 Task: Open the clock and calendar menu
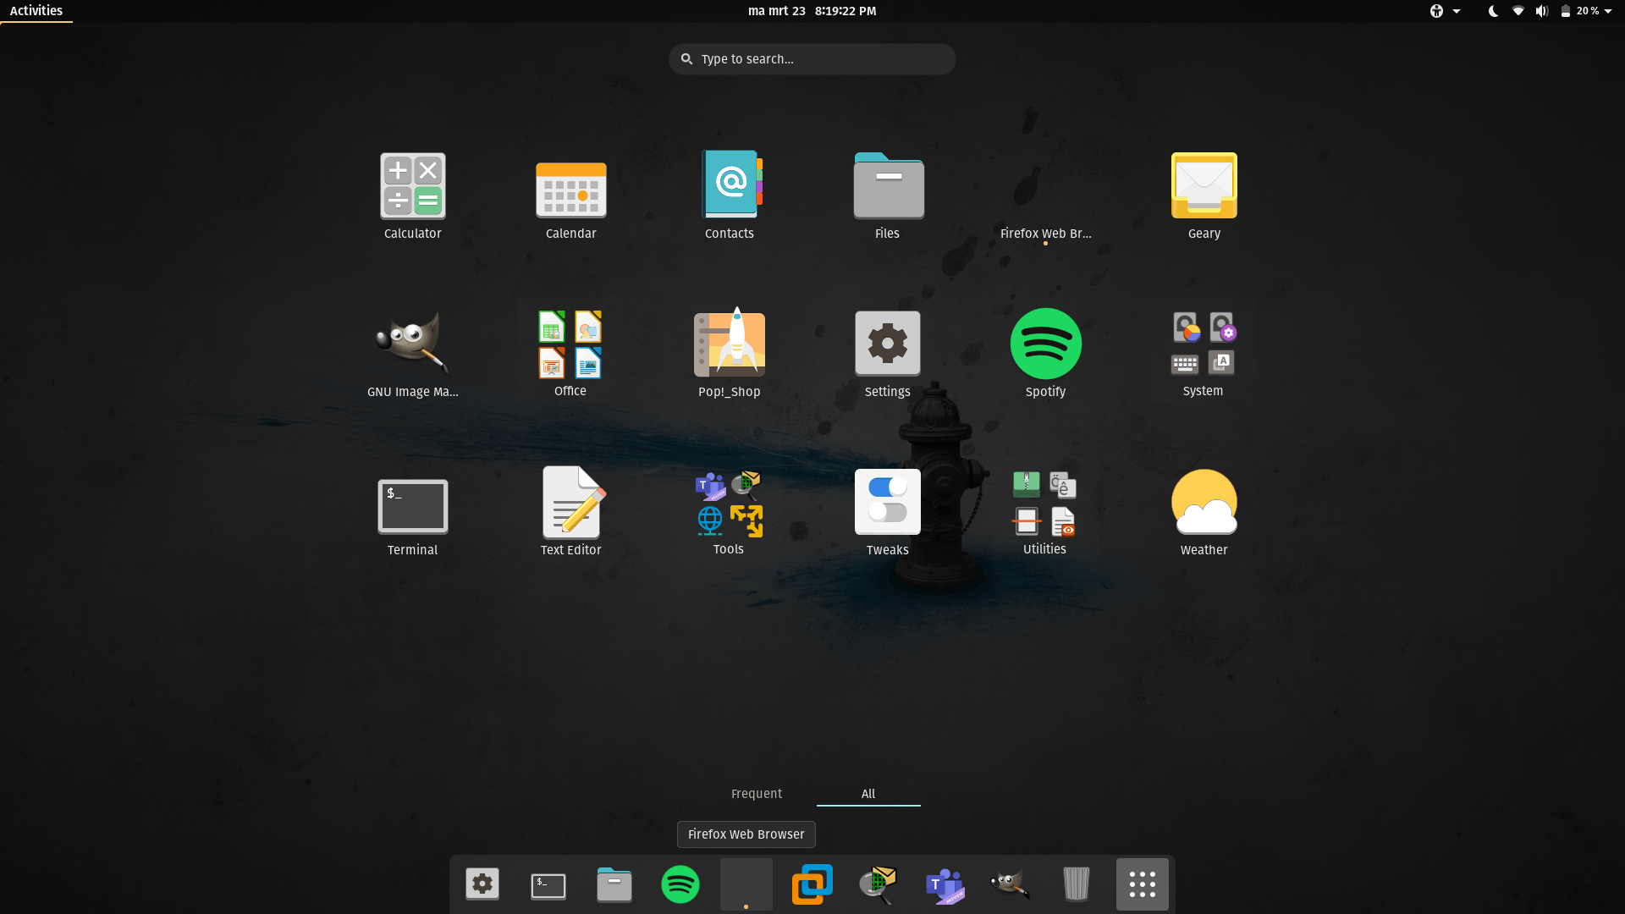pos(812,11)
